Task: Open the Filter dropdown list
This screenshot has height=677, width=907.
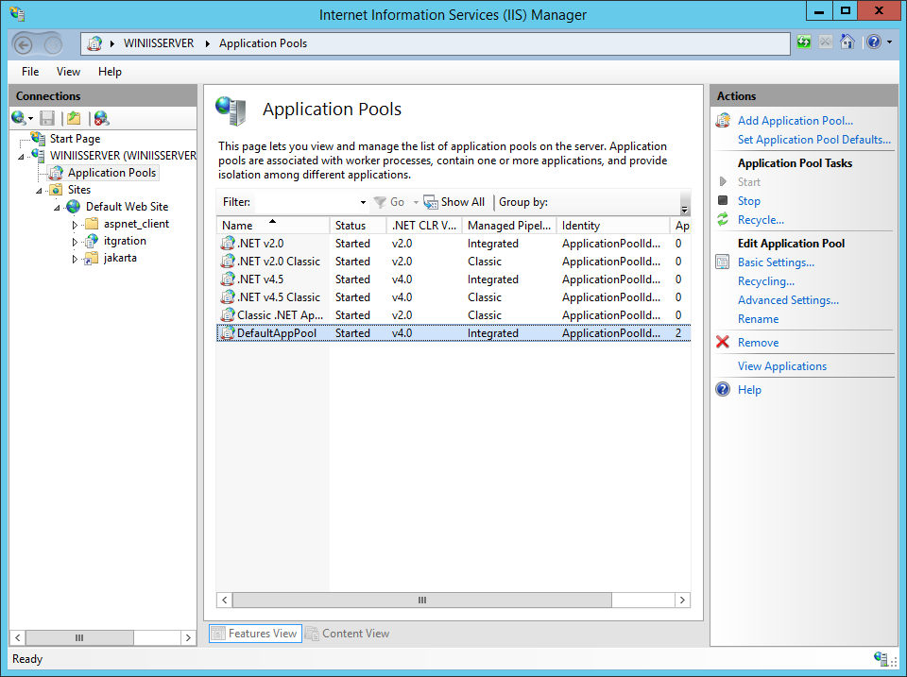Action: pos(363,201)
